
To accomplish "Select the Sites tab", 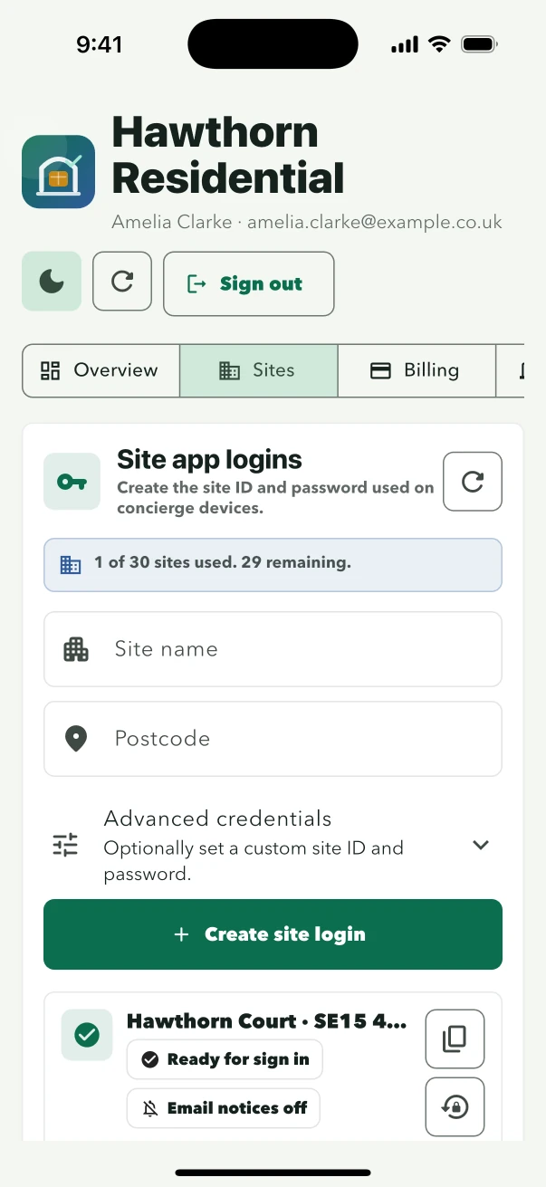I will (259, 370).
